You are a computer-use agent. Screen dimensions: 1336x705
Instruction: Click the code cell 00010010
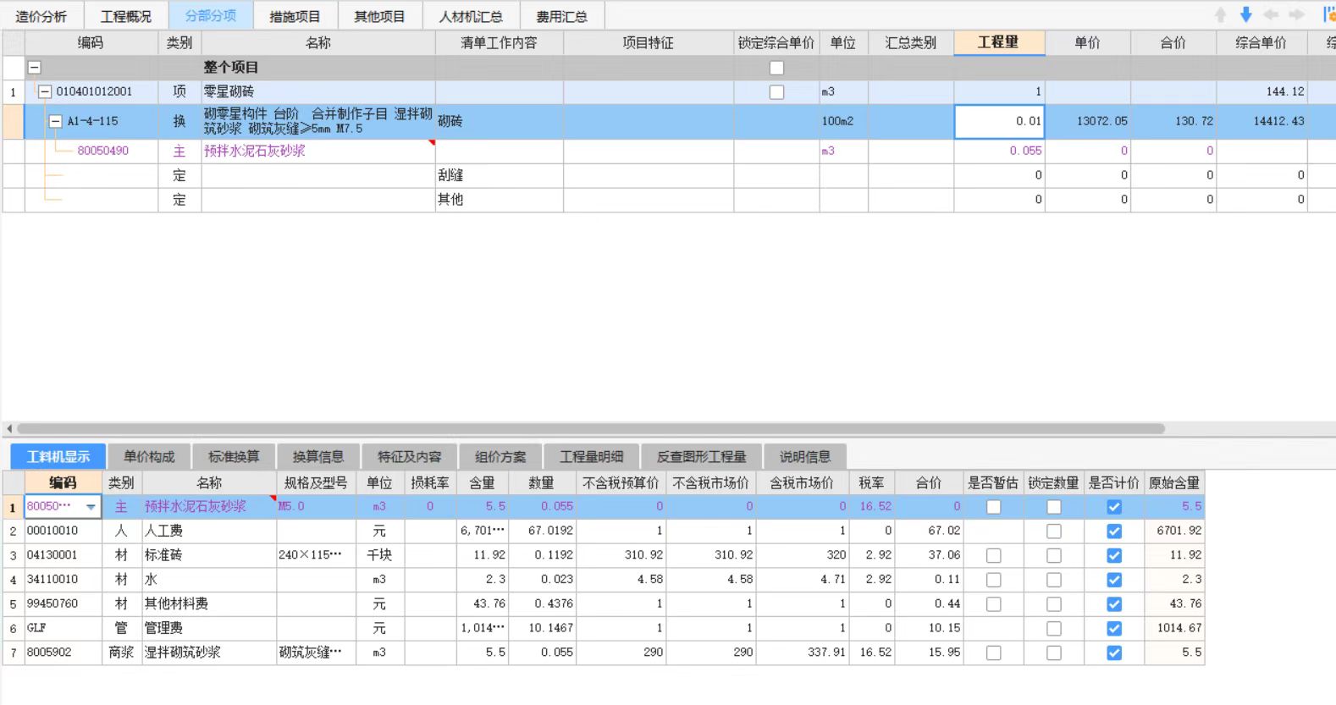click(63, 532)
